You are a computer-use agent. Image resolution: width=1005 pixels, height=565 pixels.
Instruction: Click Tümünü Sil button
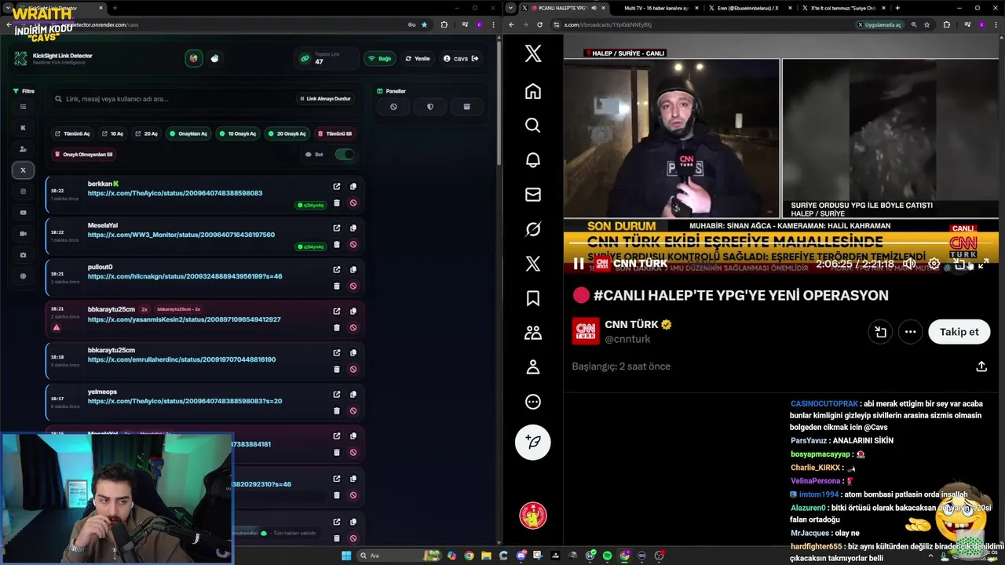[x=334, y=133]
